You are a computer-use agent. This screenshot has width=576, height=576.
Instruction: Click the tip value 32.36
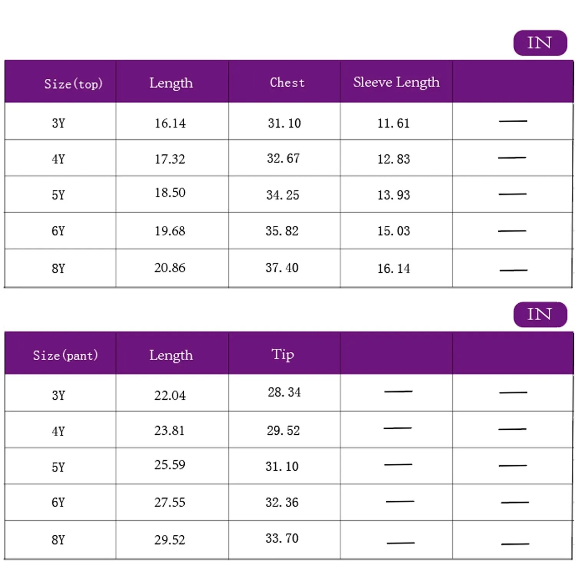pyautogui.click(x=282, y=502)
